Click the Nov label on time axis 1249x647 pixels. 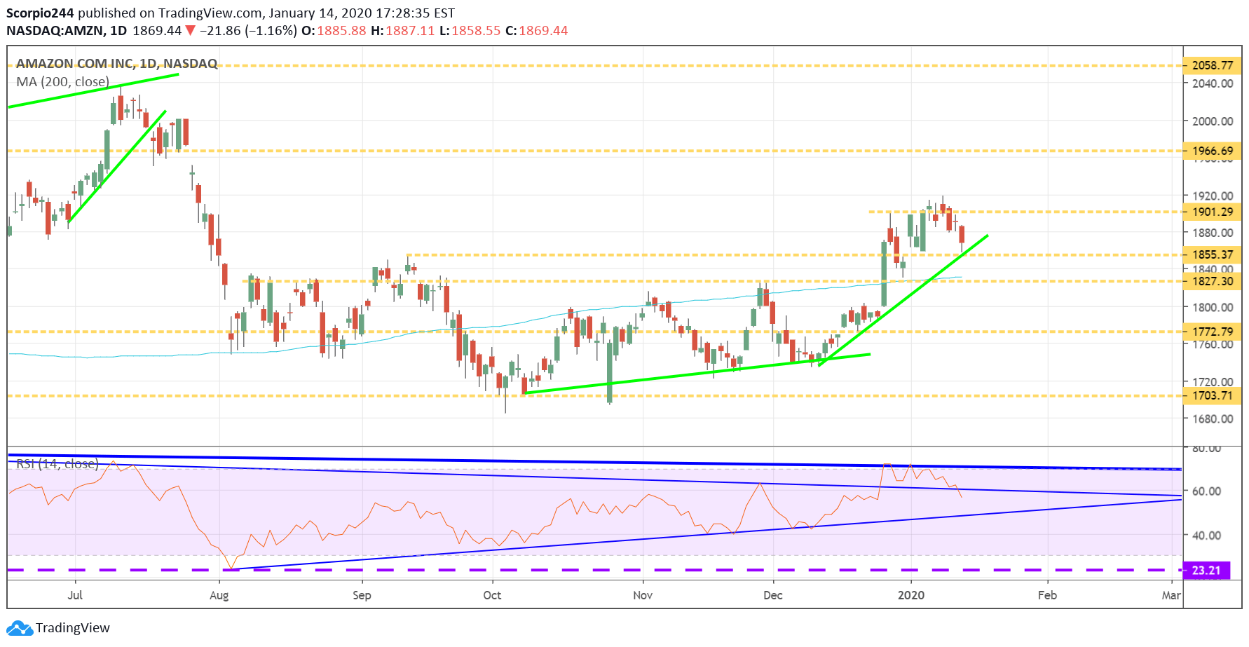[643, 595]
